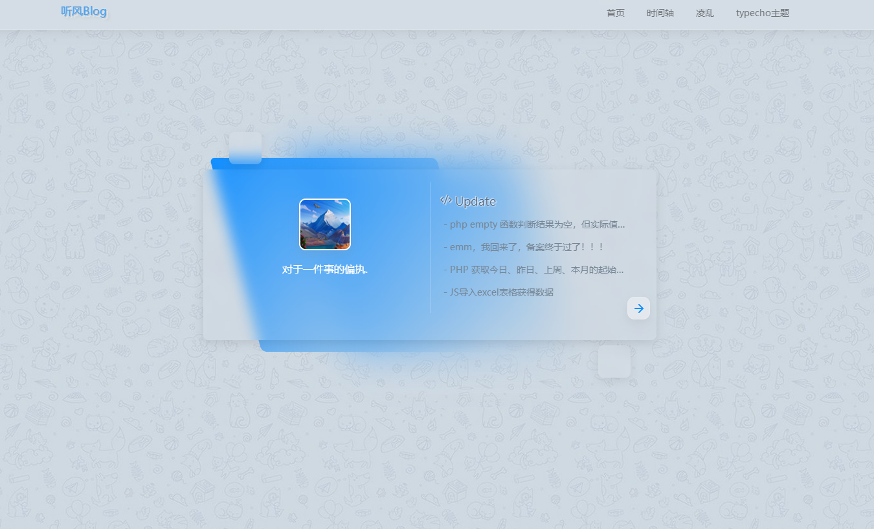
Task: Click the motto text 对于一件事的偏执.
Action: [x=325, y=270]
